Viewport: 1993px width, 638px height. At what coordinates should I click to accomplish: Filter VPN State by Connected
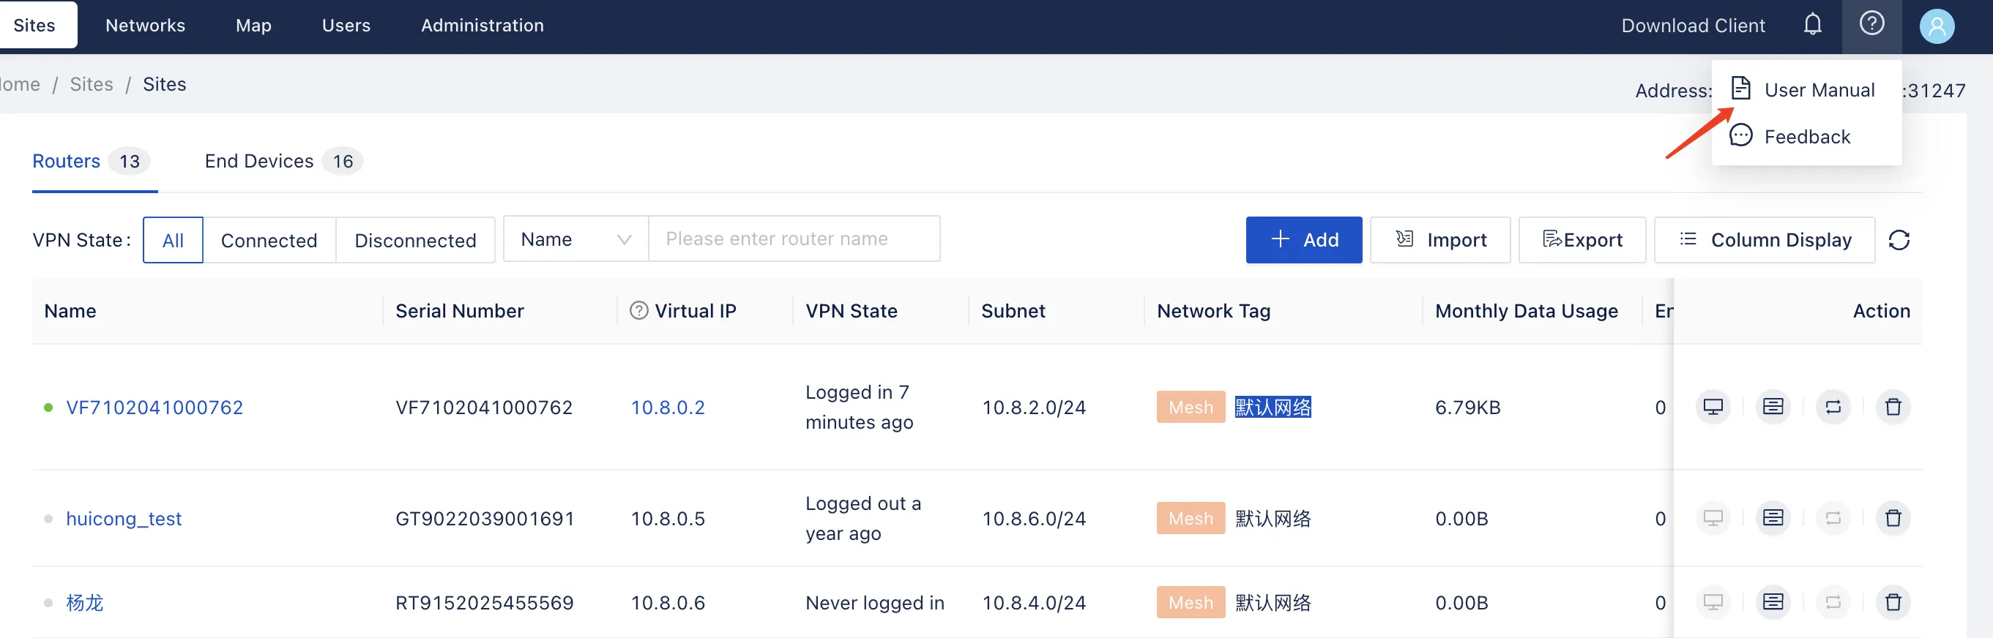(x=269, y=241)
